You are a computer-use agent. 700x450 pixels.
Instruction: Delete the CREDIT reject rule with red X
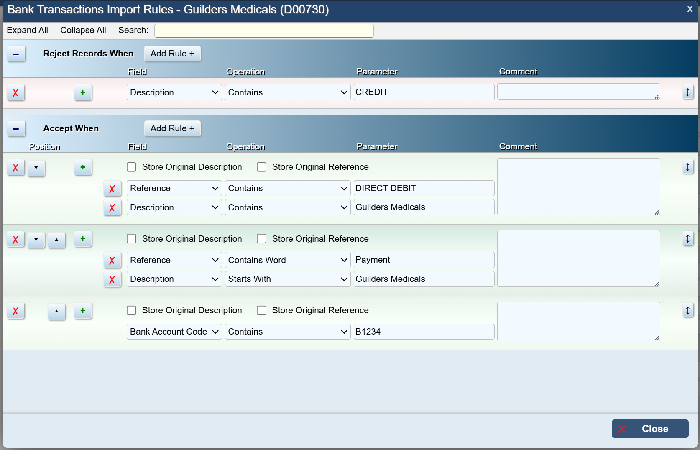[x=15, y=92]
